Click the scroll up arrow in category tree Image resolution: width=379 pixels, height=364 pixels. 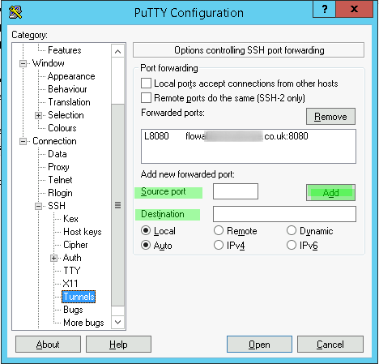(117, 51)
